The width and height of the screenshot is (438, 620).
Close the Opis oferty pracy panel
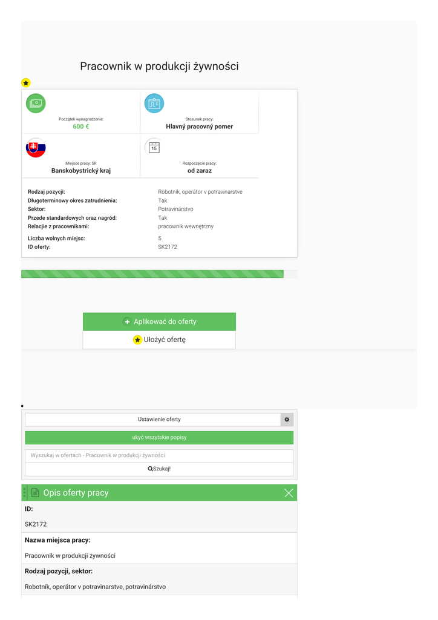click(289, 493)
